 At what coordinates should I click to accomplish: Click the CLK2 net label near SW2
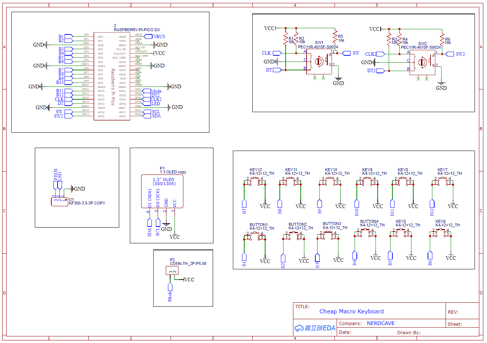371,54
